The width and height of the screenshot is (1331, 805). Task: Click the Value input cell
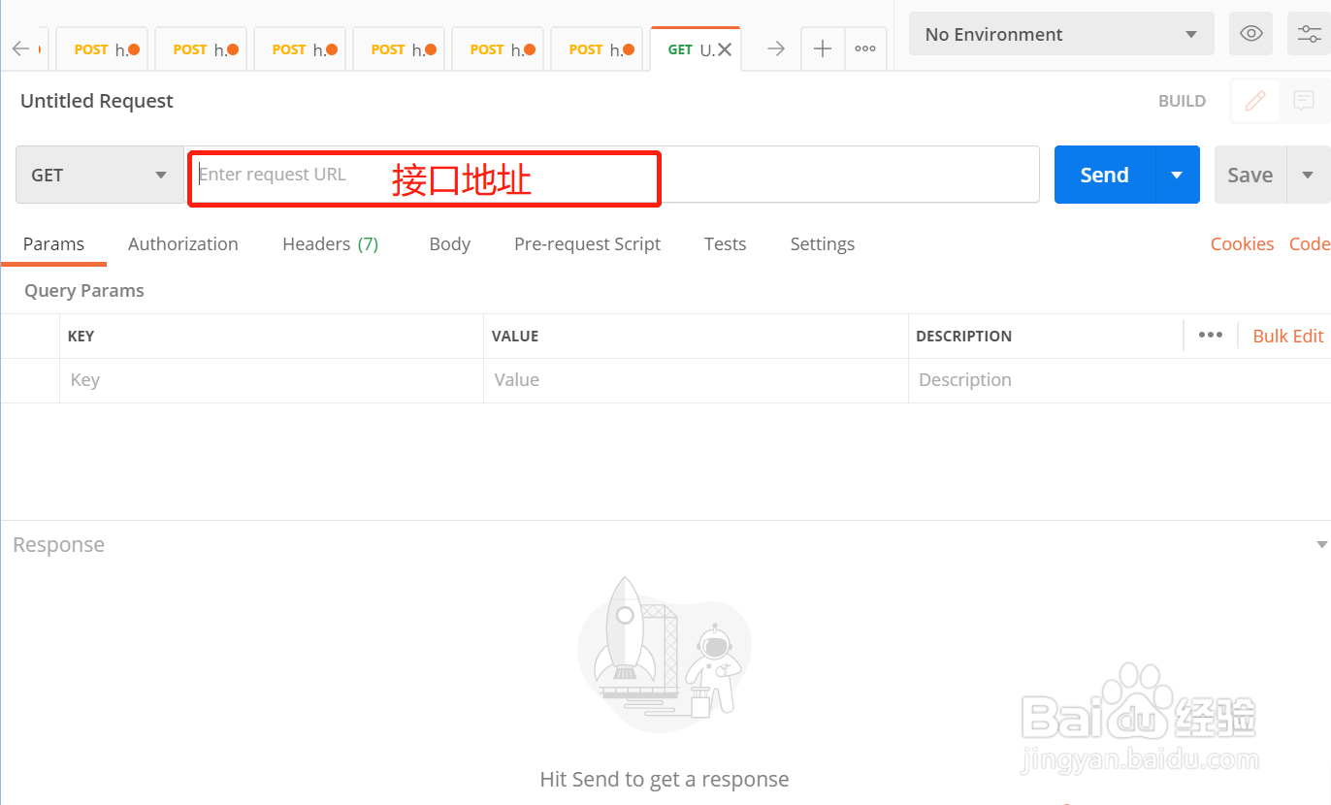(696, 380)
